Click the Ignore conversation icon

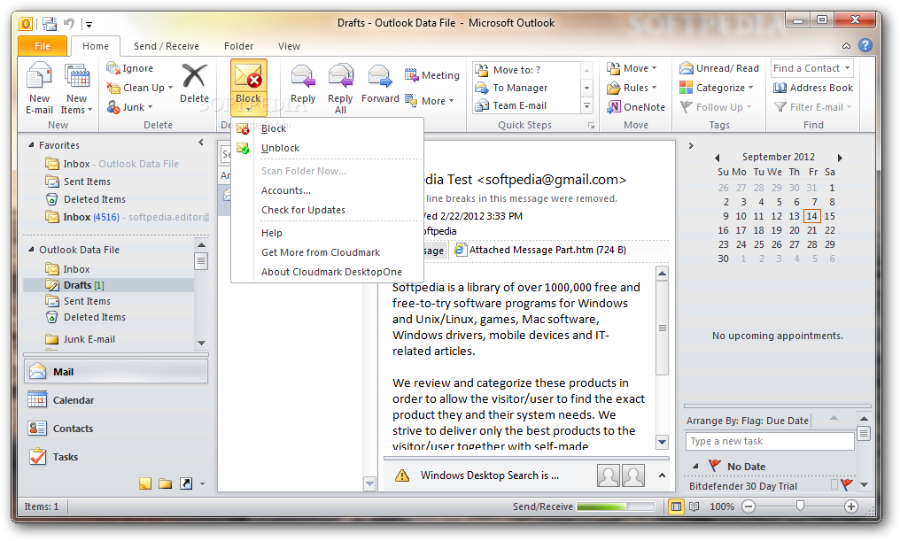(x=113, y=67)
